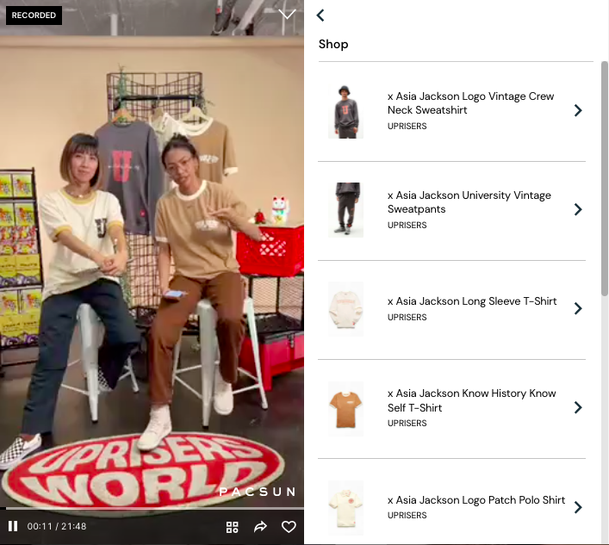
Task: Click UPRISERS label under Logo Patch Polo Shirt
Action: [x=407, y=515]
